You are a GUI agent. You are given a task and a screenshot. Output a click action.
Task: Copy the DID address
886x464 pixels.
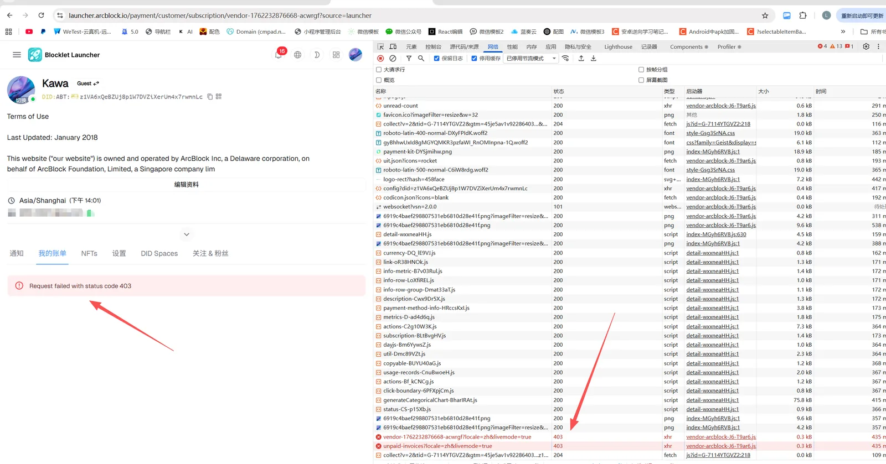[x=210, y=97]
